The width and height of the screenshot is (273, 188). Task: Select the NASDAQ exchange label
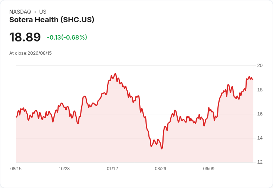[x=20, y=12]
